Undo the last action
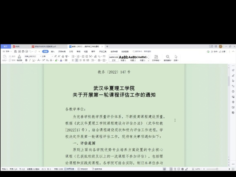Image resolution: width=236 pixels, height=177 pixels. (x=30, y=52)
